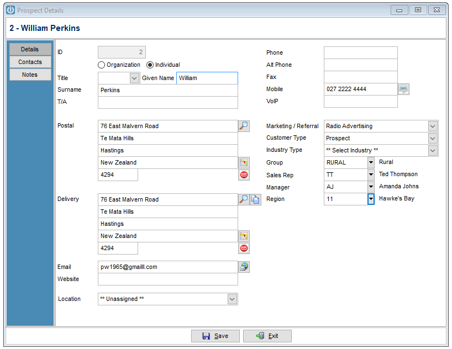This screenshot has width=452, height=349.
Task: Search postal address with magnifier icon
Action: click(244, 126)
